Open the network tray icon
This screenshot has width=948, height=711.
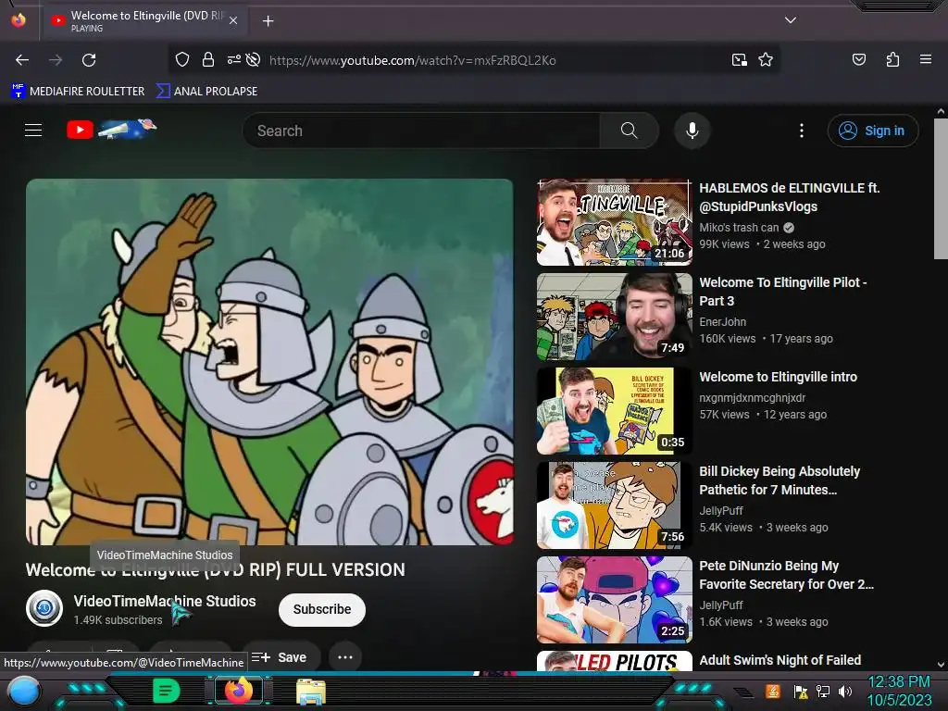click(822, 691)
